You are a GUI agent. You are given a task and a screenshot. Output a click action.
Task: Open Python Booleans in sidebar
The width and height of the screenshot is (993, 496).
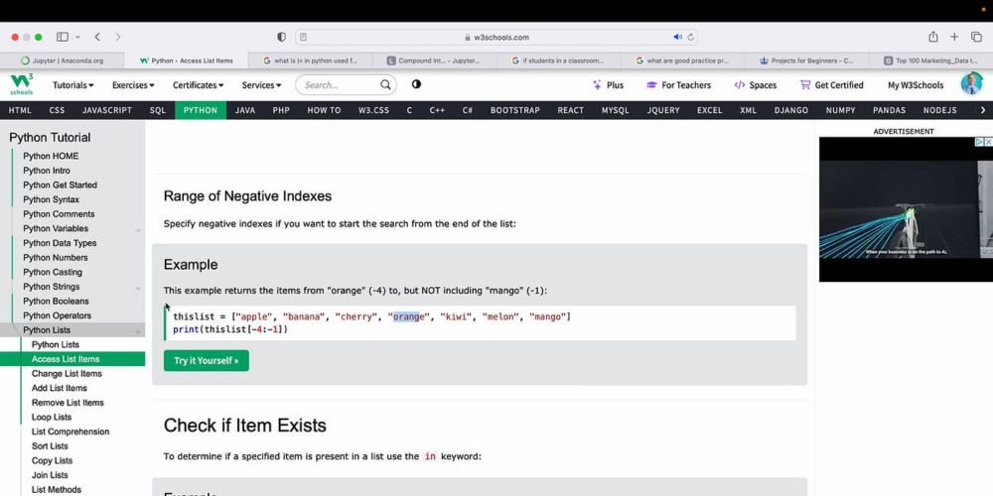[x=56, y=302]
